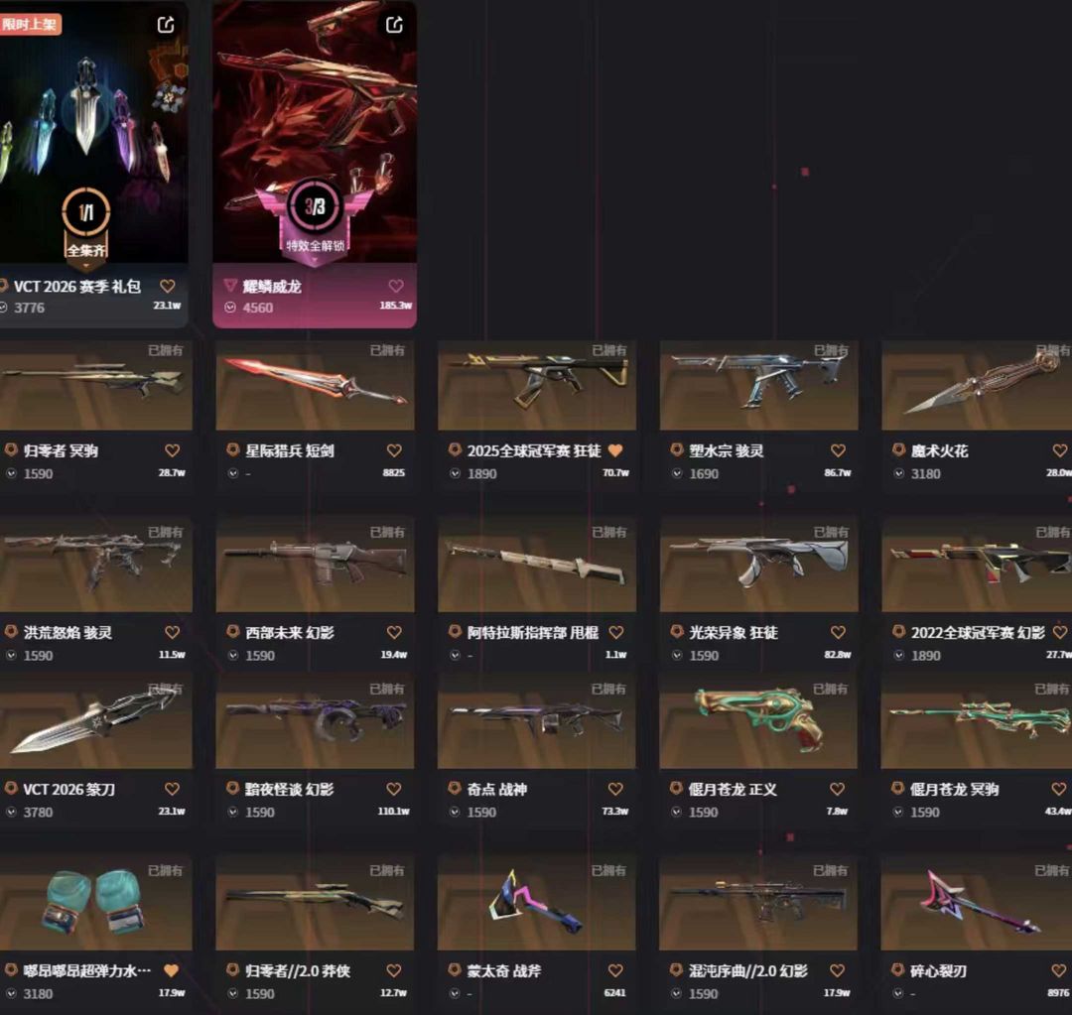Expand the 特效全解锁 badge arrow
This screenshot has height=1015, width=1072.
pos(315,260)
